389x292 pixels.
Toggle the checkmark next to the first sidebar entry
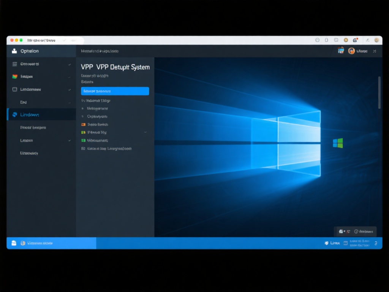coord(69,64)
